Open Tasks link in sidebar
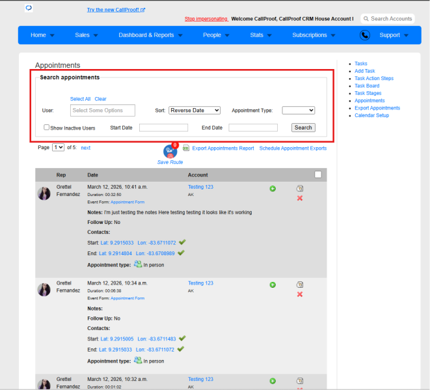Image resolution: width=430 pixels, height=390 pixels. tap(360, 64)
